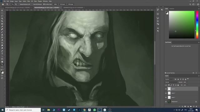Toggle Current Tool Only checkbox
Image resolution: width=200 pixels, height=112 pixels.
coord(165,73)
